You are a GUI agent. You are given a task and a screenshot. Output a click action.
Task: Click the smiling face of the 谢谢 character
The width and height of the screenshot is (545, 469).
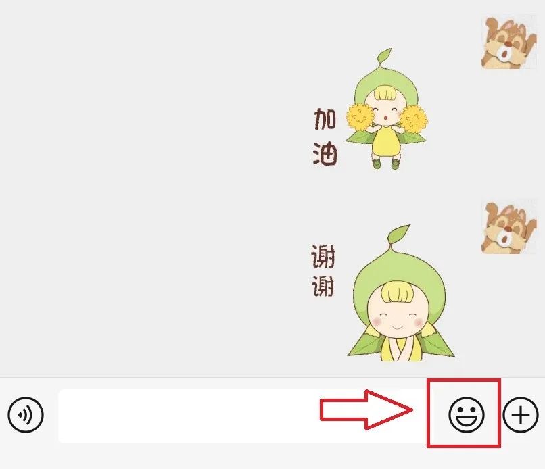coord(397,320)
